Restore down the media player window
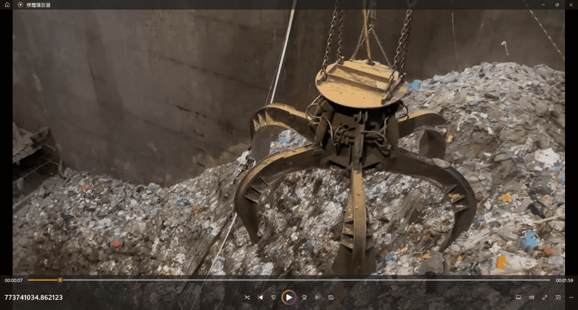578x310 pixels. pyautogui.click(x=557, y=5)
